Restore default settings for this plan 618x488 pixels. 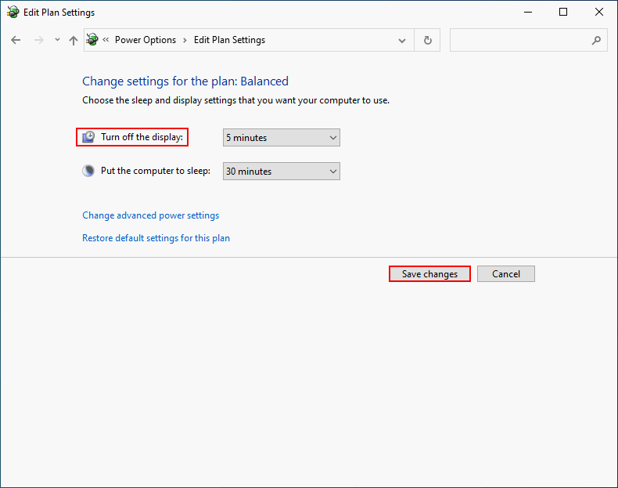pyautogui.click(x=156, y=238)
